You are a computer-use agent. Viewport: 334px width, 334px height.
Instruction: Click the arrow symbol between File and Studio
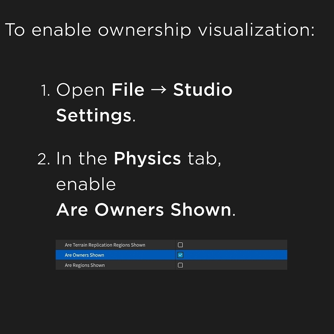[x=159, y=90]
